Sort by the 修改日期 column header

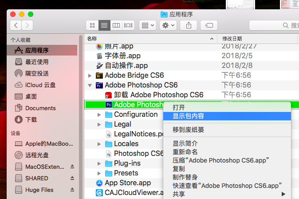(x=257, y=39)
